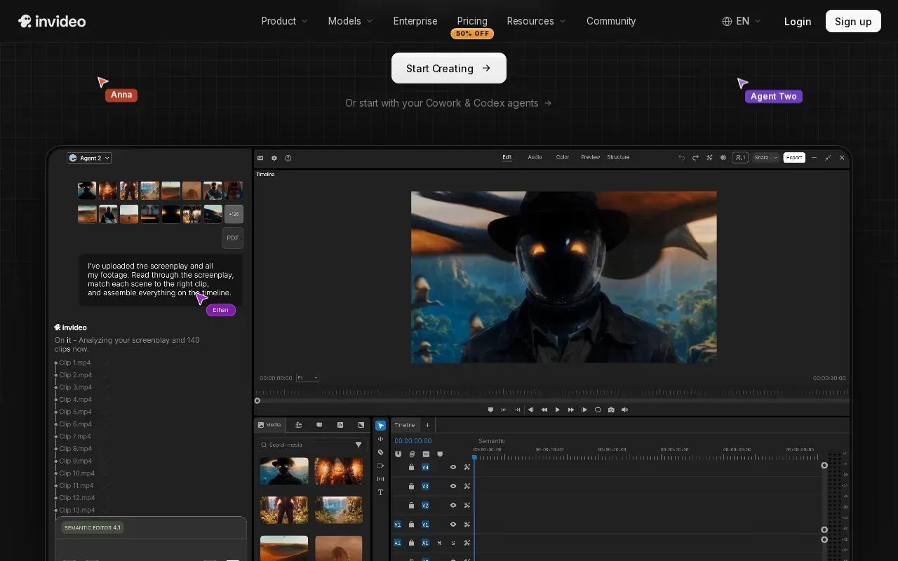Viewport: 898px width, 561px height.
Task: Click the mail icon in the editor header
Action: click(260, 158)
